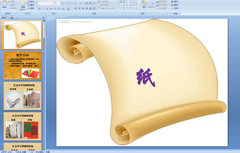The image size is (240, 153).
Task: Toggle bold text formatting
Action: [x=40, y=9]
